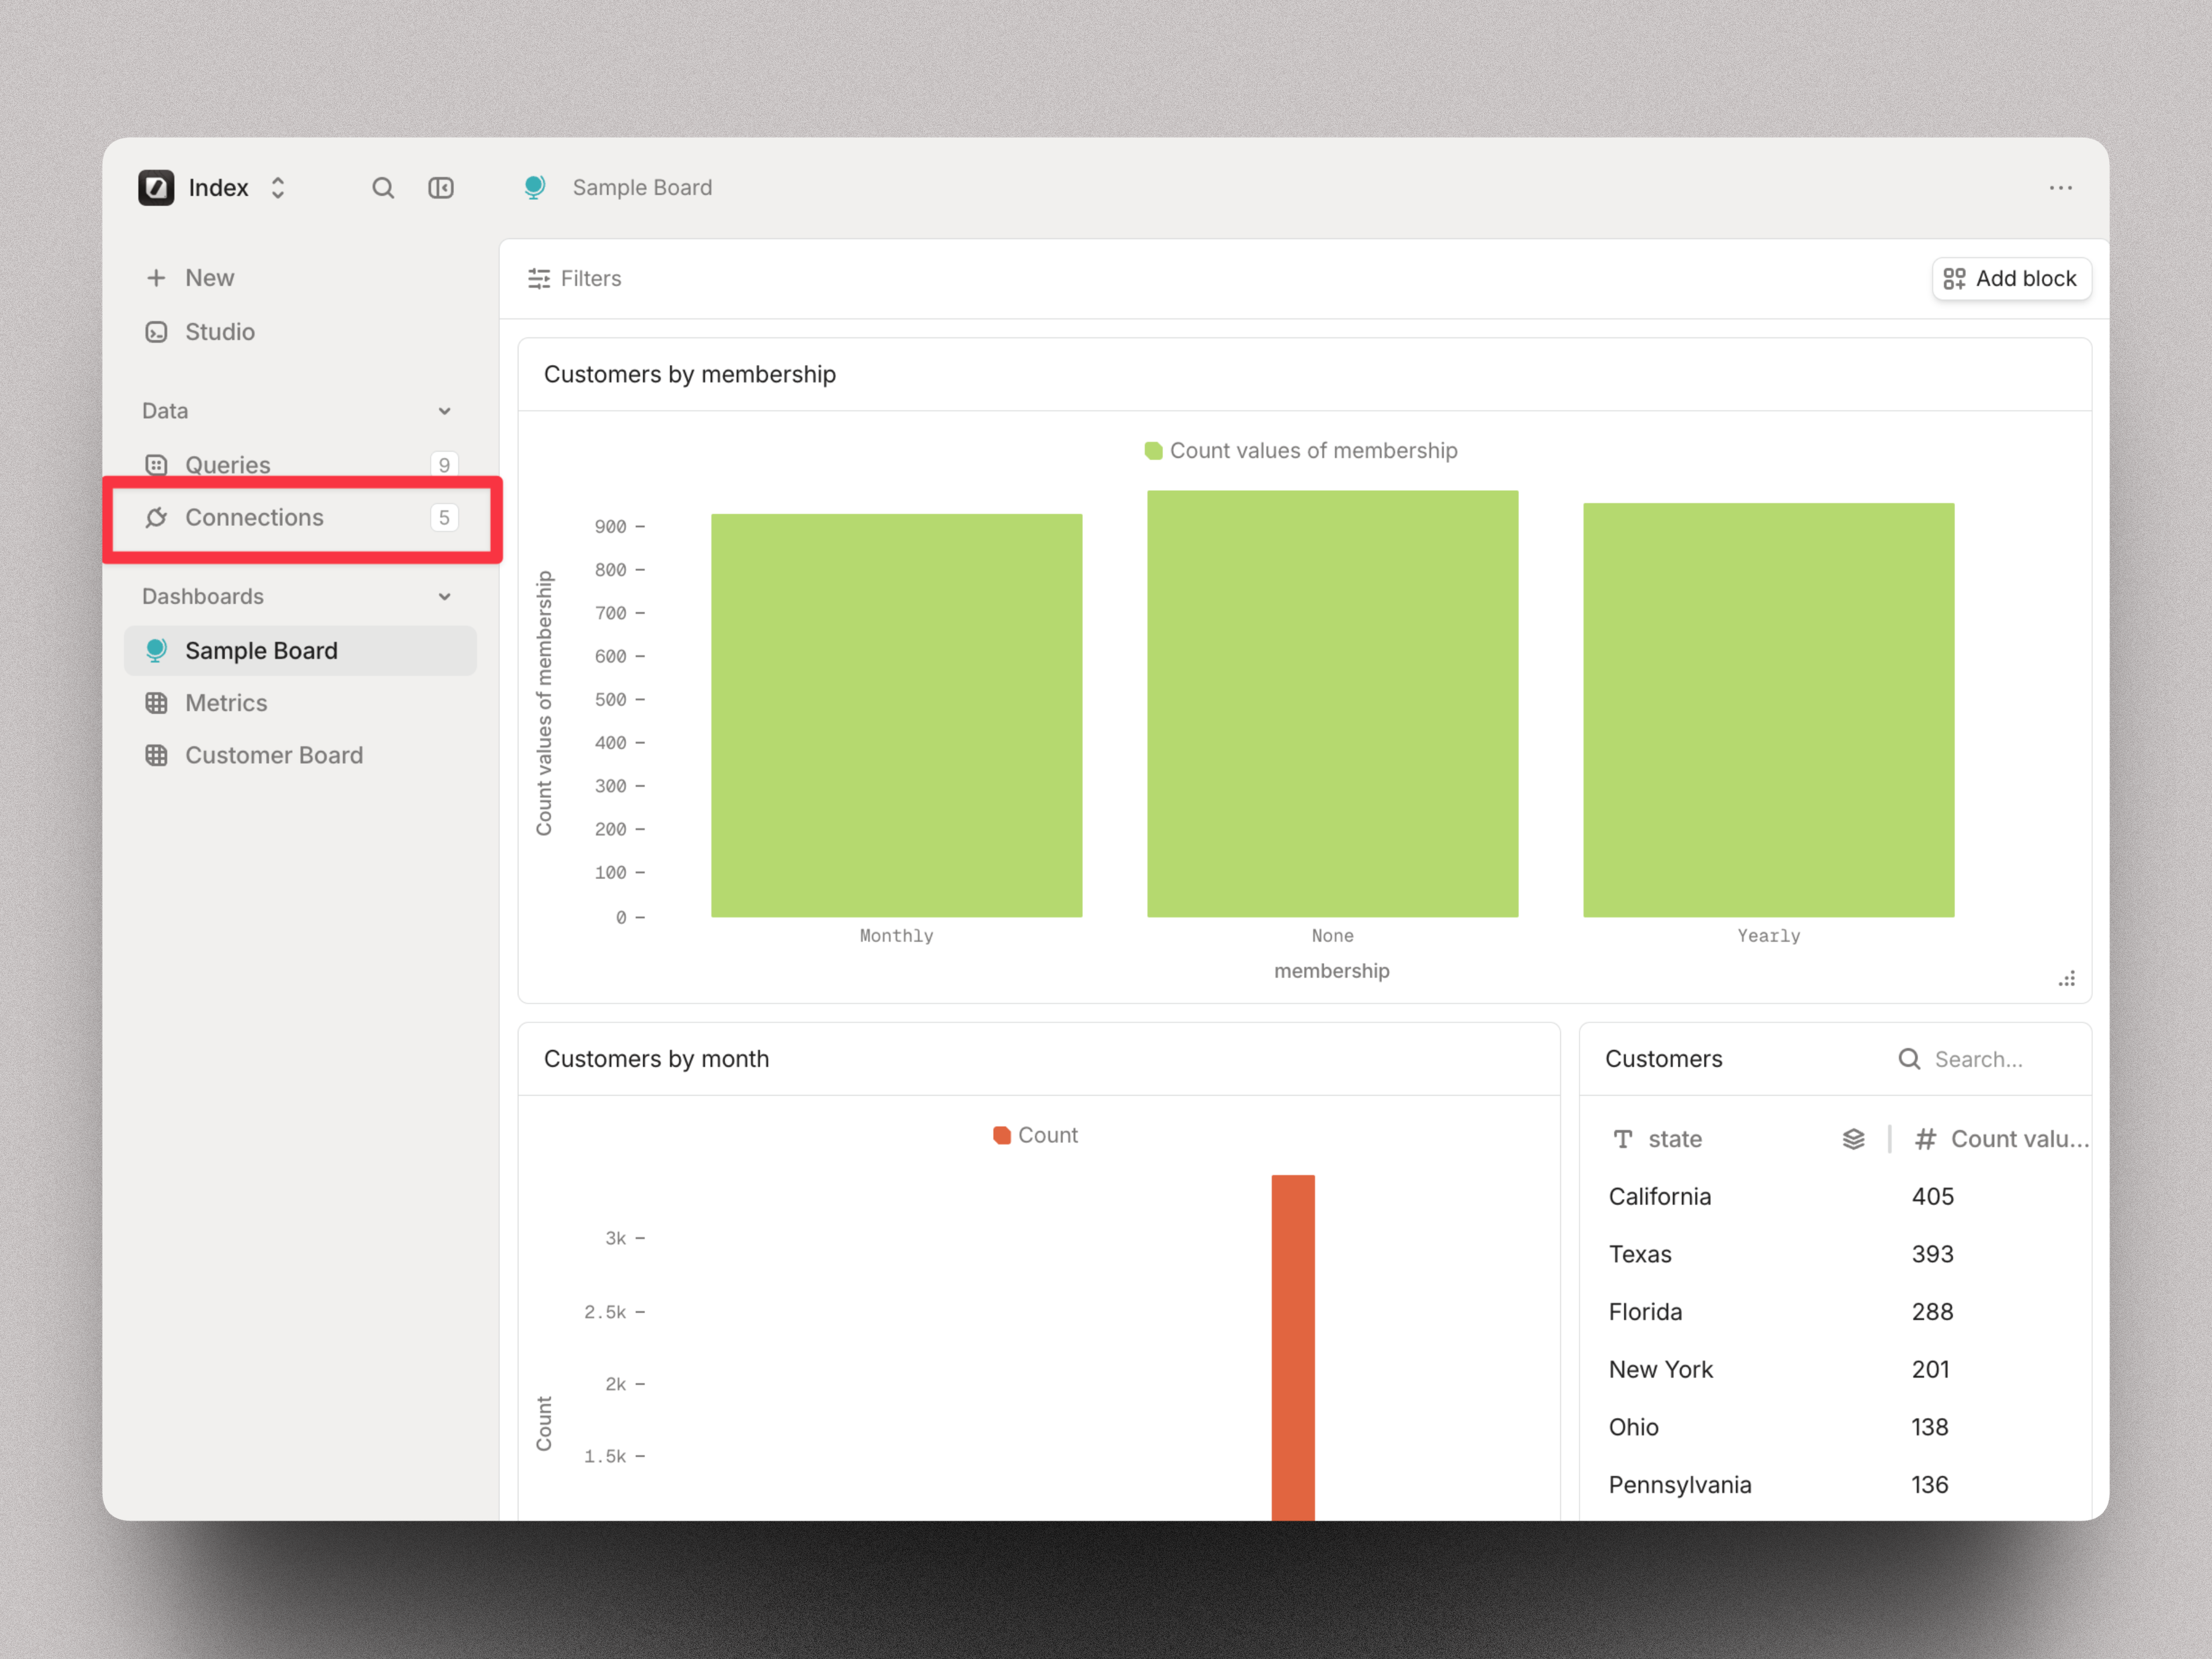Open the Index workspace switcher chevrons
The image size is (2212, 1659).
click(278, 188)
